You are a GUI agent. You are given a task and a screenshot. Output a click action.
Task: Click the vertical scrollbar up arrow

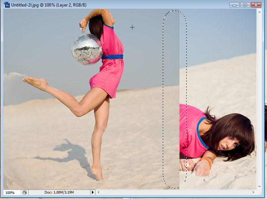tap(259, 12)
